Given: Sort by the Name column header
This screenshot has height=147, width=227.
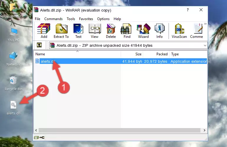Looking at the screenshot, I should pyautogui.click(x=77, y=54).
